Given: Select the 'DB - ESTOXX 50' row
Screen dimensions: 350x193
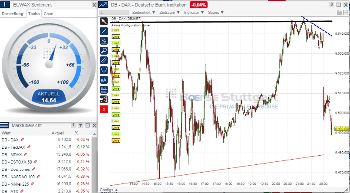Looking at the screenshot, I should coord(45,162).
